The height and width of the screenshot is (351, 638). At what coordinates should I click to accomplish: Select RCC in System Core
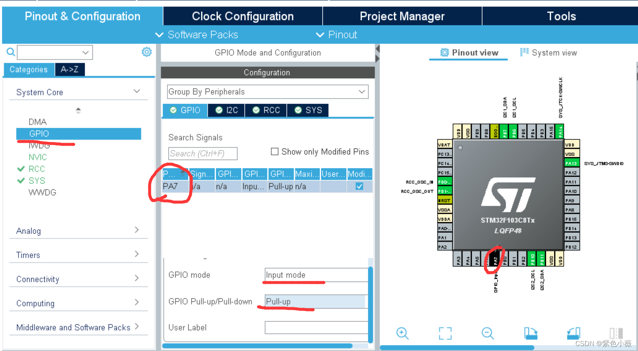37,169
